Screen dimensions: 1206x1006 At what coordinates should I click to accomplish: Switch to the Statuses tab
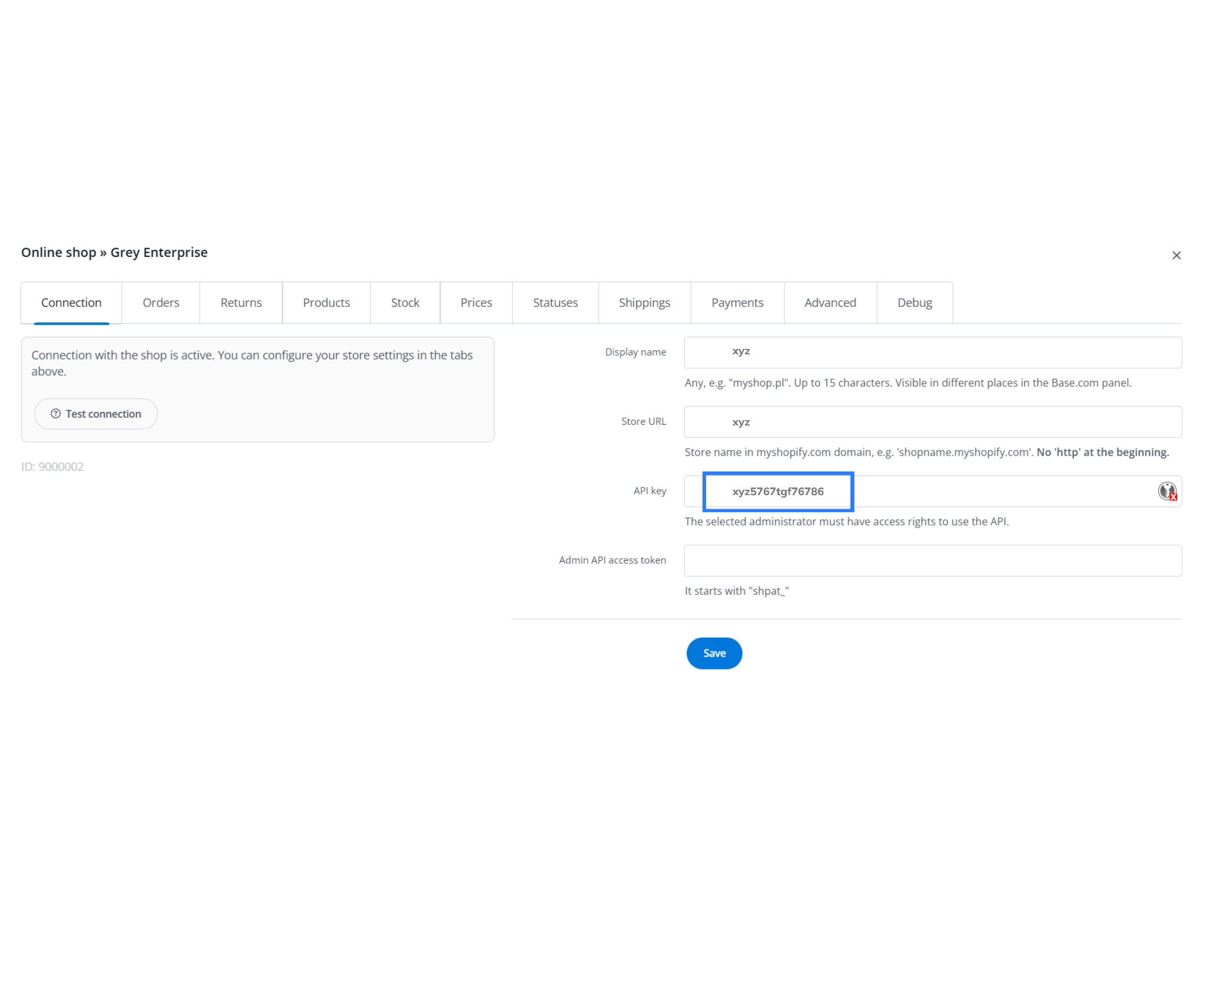(x=555, y=303)
